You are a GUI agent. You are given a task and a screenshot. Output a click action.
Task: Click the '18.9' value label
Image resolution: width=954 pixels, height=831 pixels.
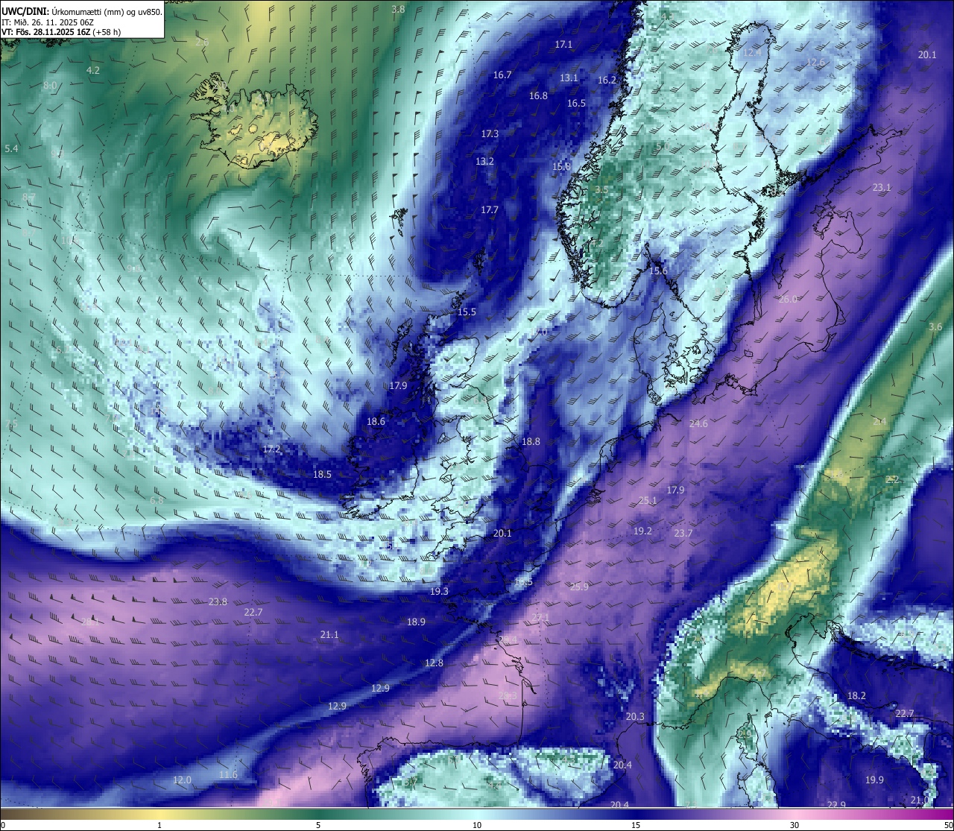416,622
